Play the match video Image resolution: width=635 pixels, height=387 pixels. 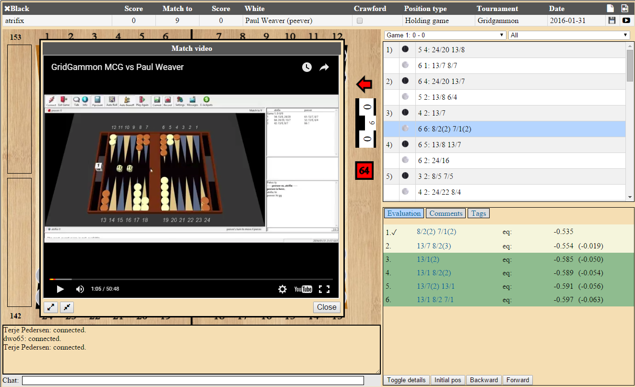click(60, 289)
